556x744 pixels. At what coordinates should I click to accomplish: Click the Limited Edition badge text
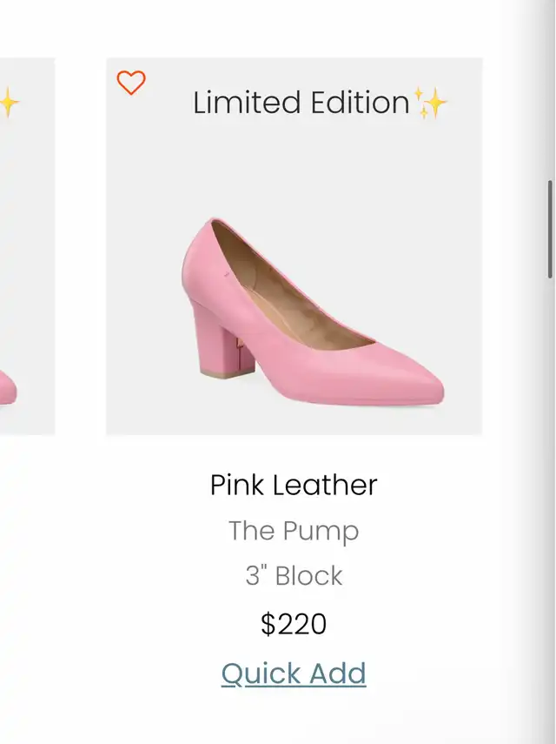pyautogui.click(x=301, y=103)
